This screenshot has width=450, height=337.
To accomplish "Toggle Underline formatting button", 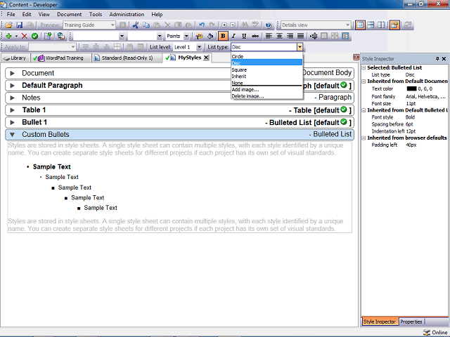I will [244, 36].
